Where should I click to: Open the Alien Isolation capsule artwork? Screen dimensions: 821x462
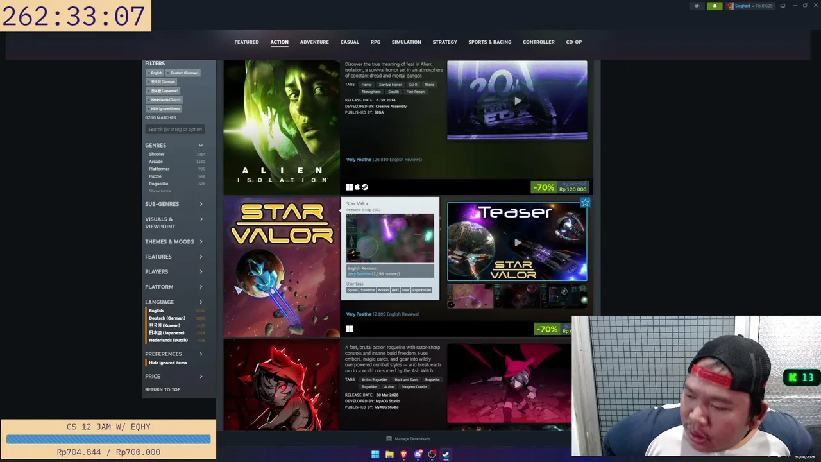click(x=282, y=127)
